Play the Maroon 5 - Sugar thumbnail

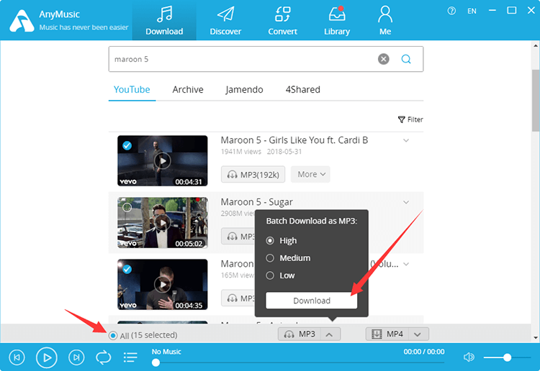pos(163,222)
